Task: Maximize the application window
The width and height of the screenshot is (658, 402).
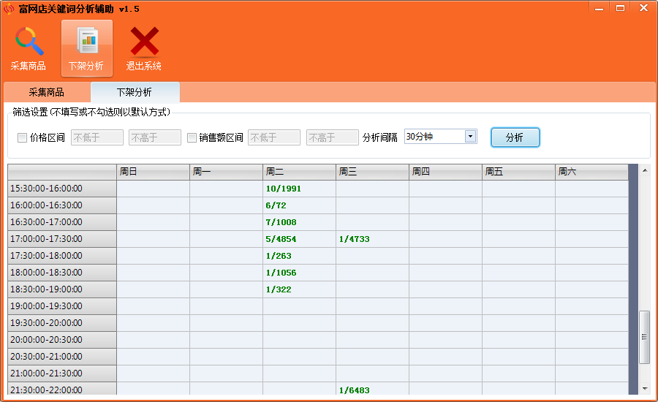Action: (x=620, y=7)
